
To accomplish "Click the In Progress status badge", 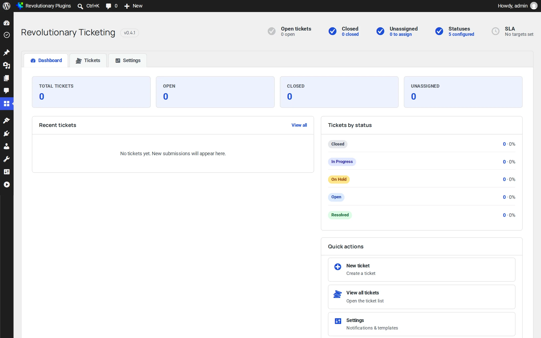I will [342, 162].
